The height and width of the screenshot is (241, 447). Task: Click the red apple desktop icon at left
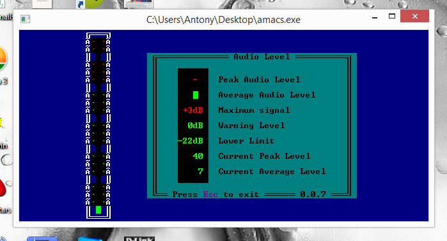point(3,187)
